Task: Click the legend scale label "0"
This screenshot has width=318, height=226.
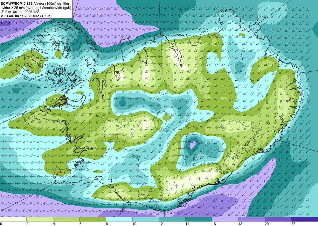Action: [x=1, y=224]
